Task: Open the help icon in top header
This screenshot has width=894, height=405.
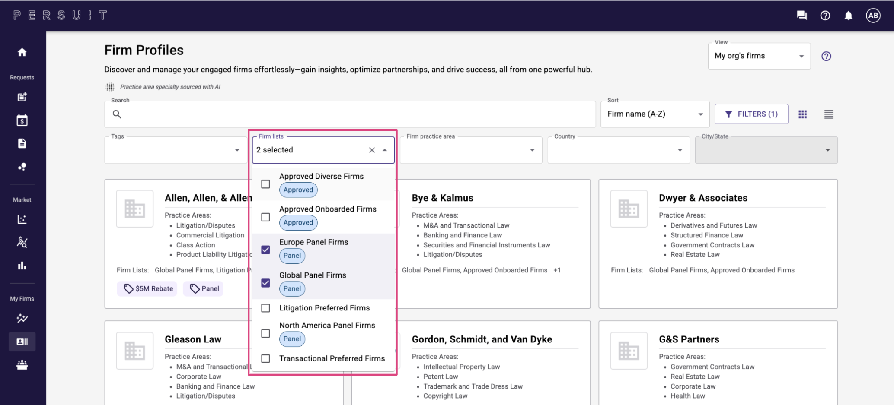Action: 825,16
